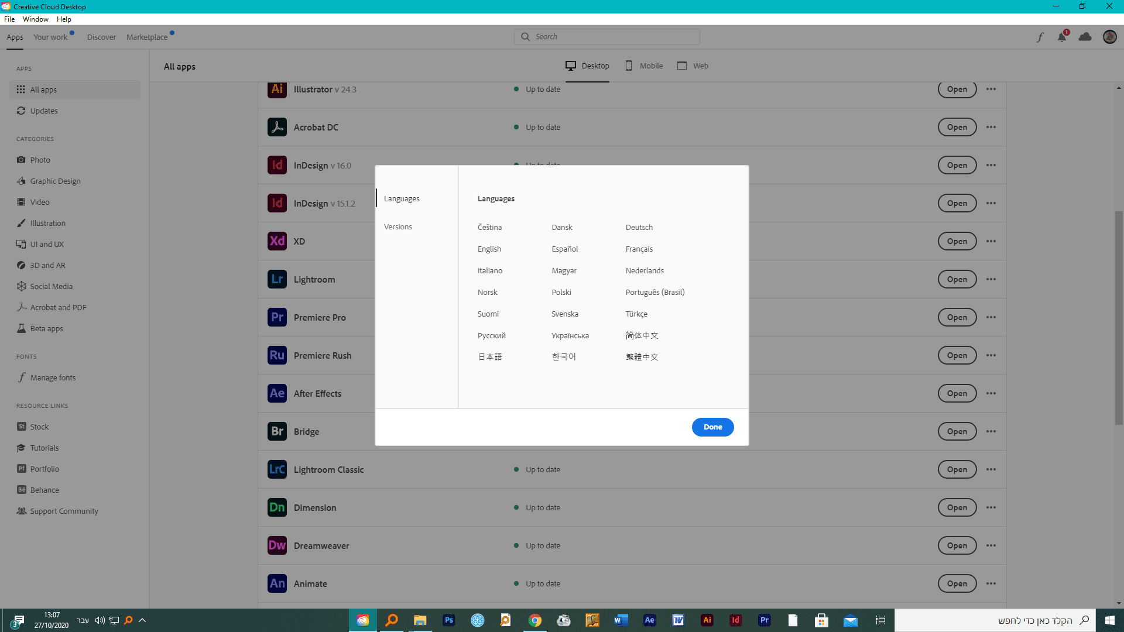Click the Animate app icon
The image size is (1124, 632).
pos(277,583)
